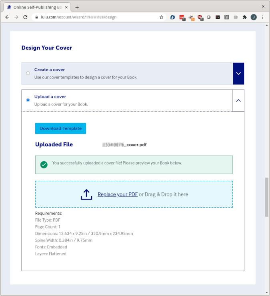Select the 'Create a cover' radio button
Image resolution: width=270 pixels, height=296 pixels.
28,73
